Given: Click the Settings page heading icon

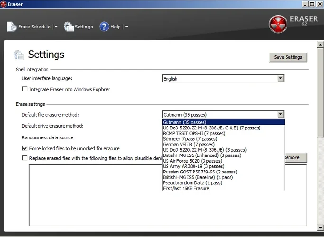Looking at the screenshot, I should (x=19, y=55).
